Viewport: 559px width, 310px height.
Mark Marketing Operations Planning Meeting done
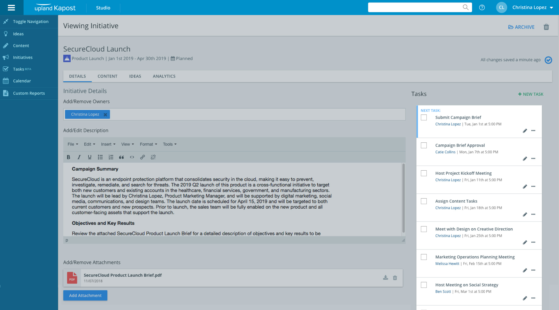pos(424,257)
